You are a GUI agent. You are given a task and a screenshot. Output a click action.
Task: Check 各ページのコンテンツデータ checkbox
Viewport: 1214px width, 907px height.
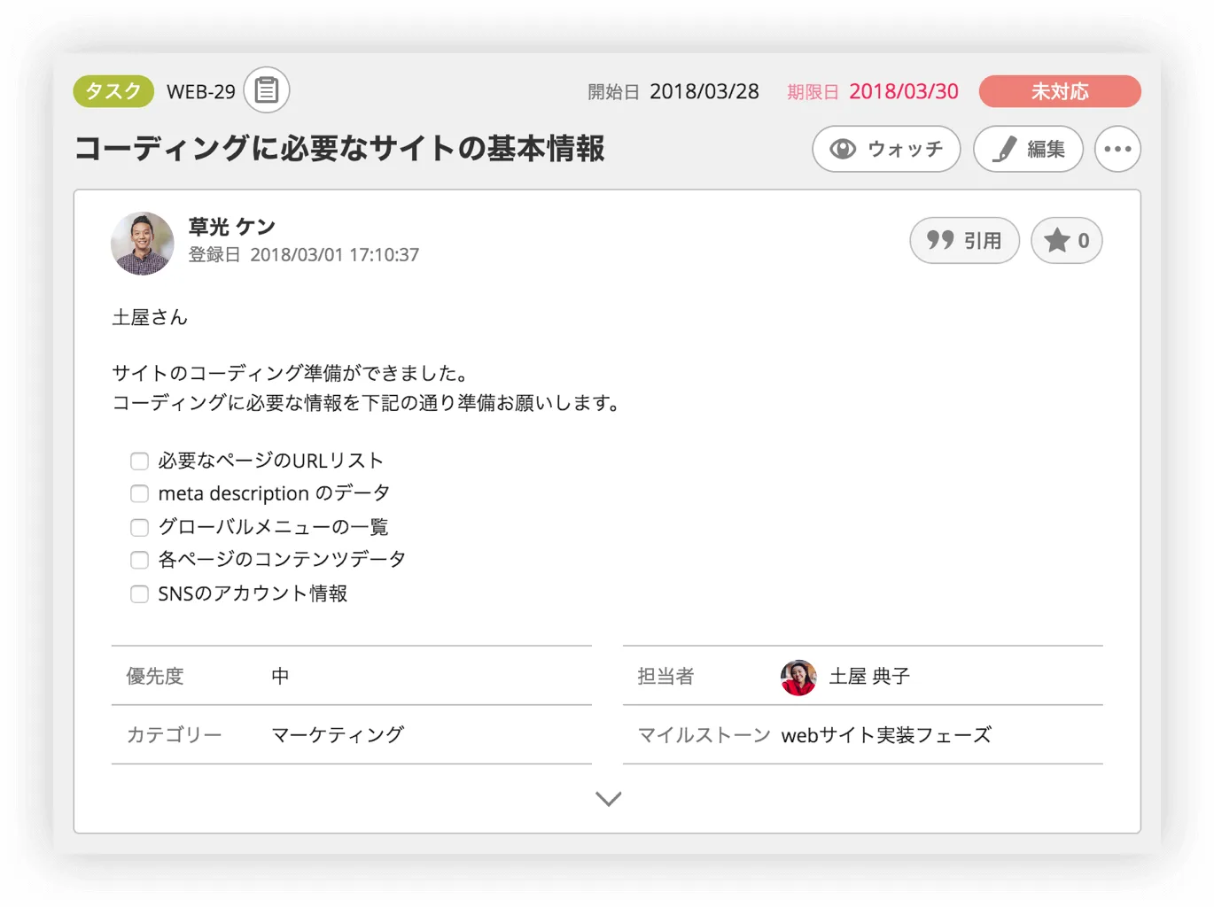[x=139, y=560]
